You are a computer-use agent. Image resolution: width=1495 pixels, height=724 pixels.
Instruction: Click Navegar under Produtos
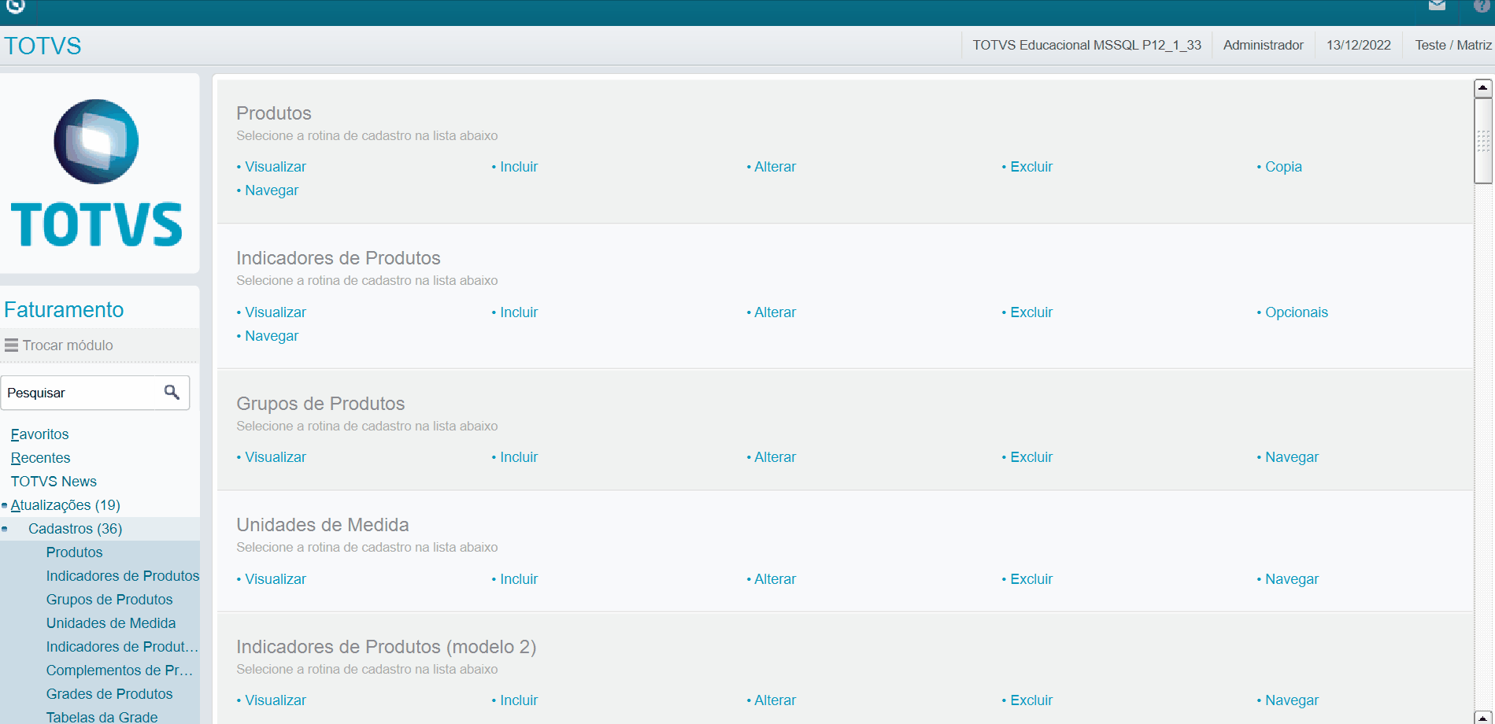tap(272, 190)
